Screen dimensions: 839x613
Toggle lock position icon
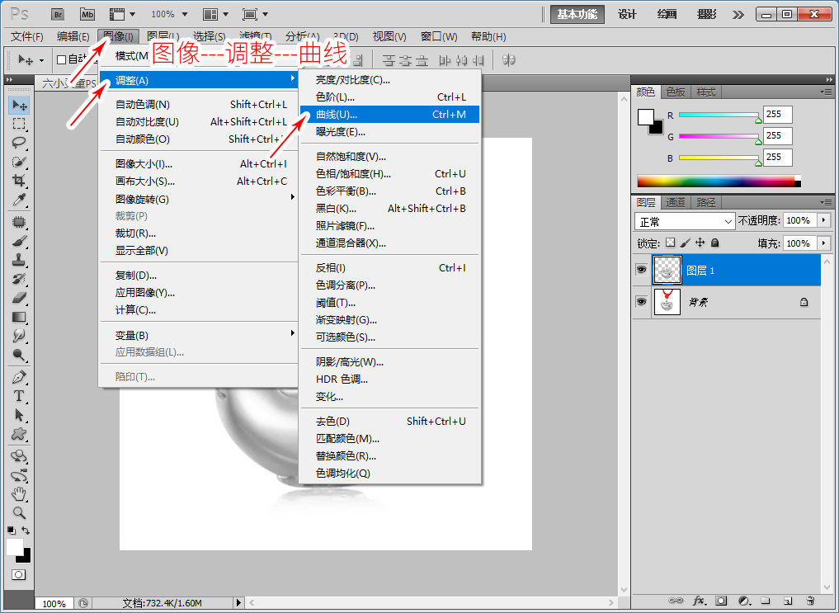pyautogui.click(x=700, y=243)
